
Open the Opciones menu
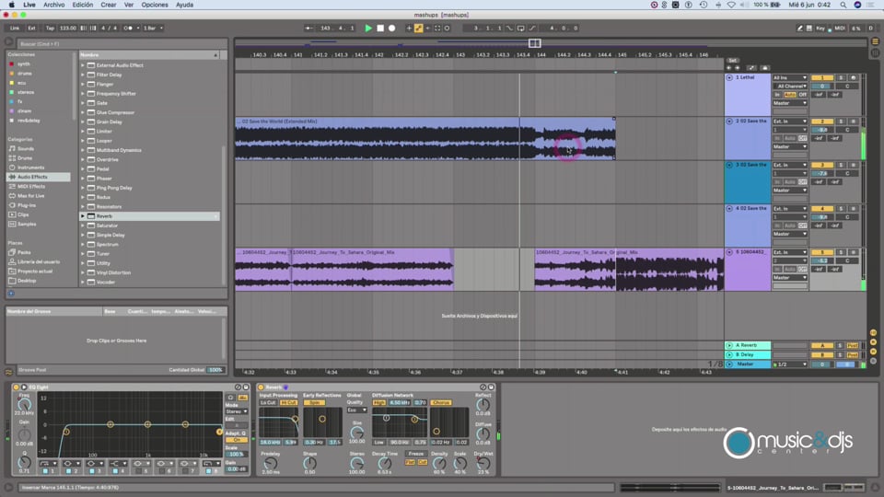click(155, 5)
